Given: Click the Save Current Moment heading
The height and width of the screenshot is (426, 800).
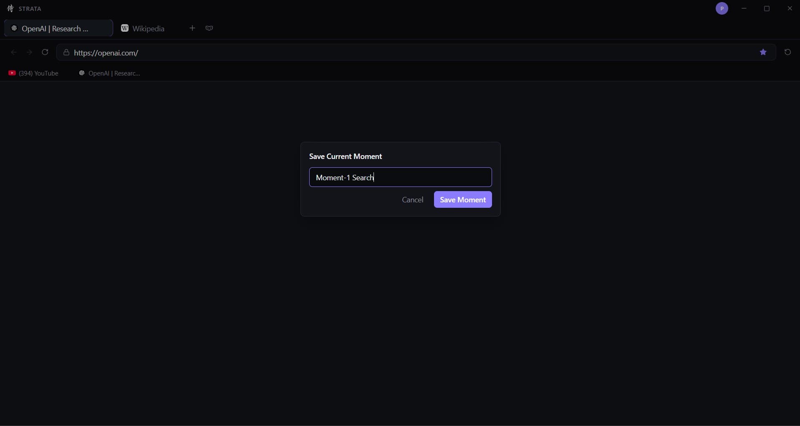Looking at the screenshot, I should pyautogui.click(x=346, y=156).
